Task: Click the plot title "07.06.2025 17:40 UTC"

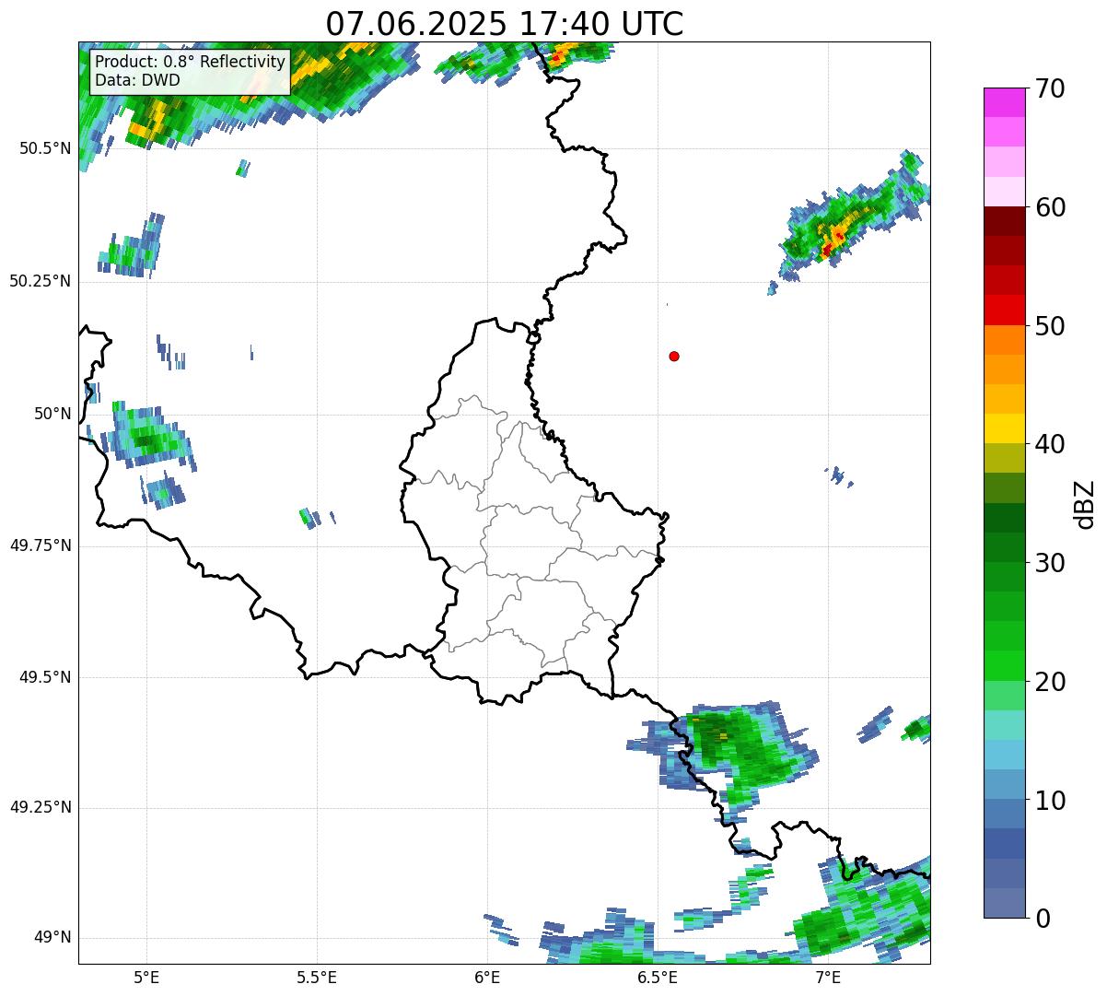Action: point(505,23)
